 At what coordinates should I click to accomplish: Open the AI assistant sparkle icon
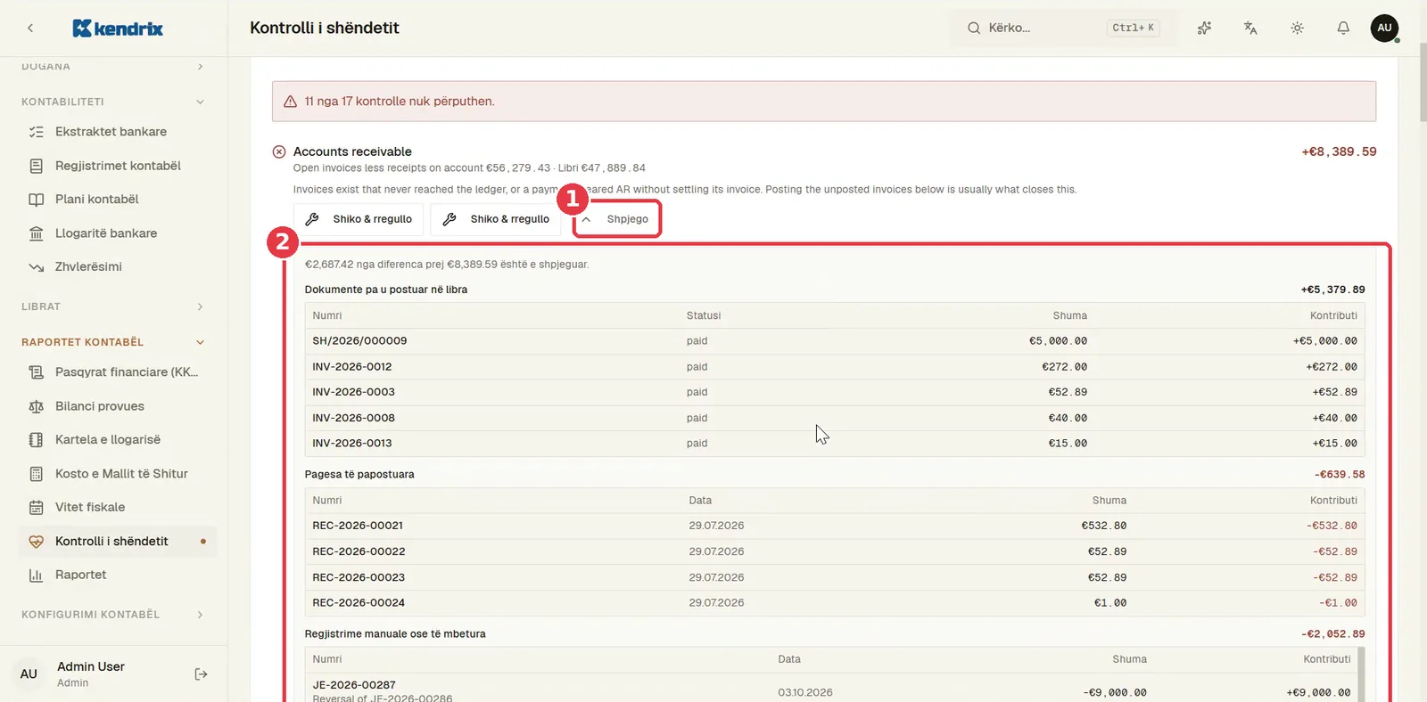coord(1204,28)
